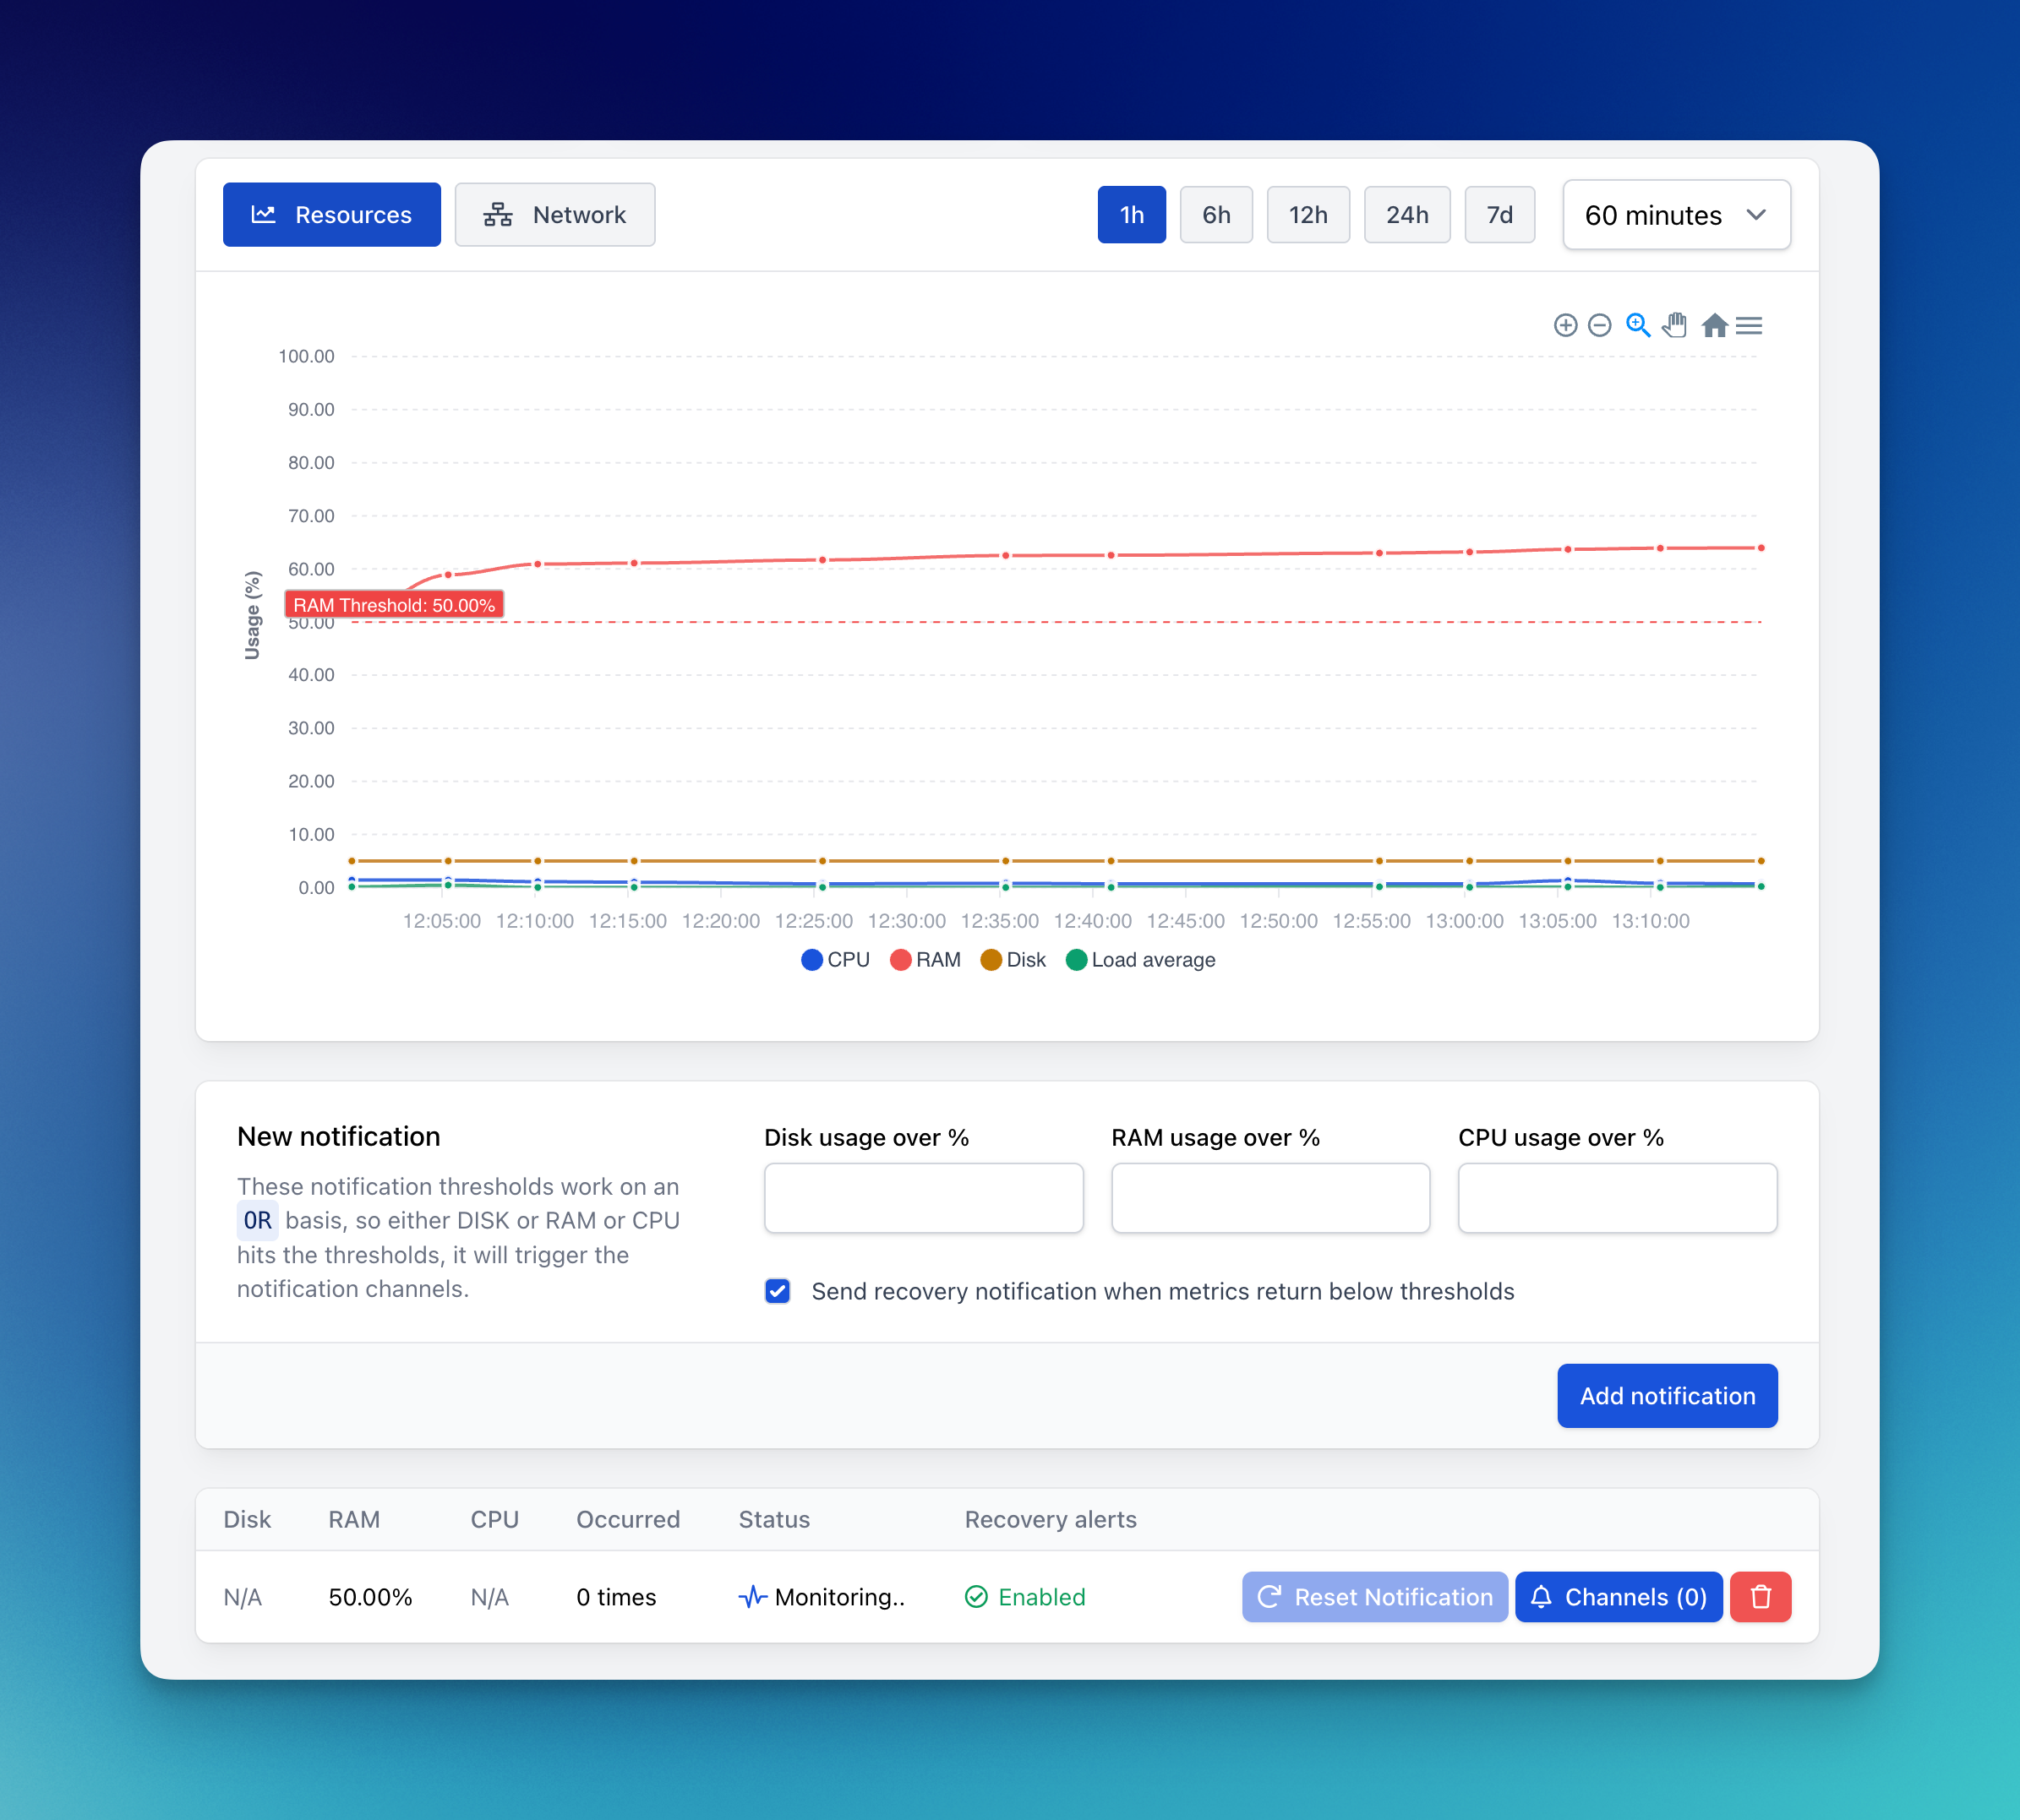
Task: Select the magnifier selection zoom tool
Action: pos(1637,325)
